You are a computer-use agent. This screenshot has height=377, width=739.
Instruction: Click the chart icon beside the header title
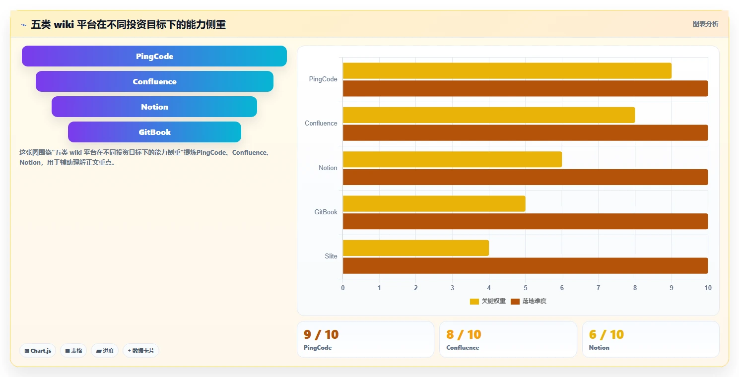[23, 25]
